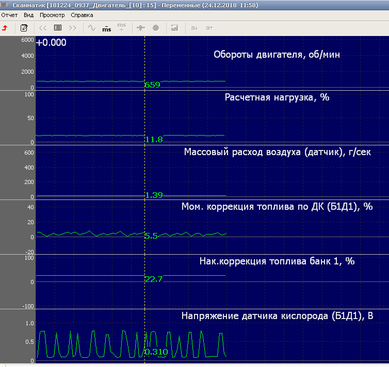Image resolution: width=389 pixels, height=367 pixels.
Task: Select the ms time scale icon
Action: point(106,28)
